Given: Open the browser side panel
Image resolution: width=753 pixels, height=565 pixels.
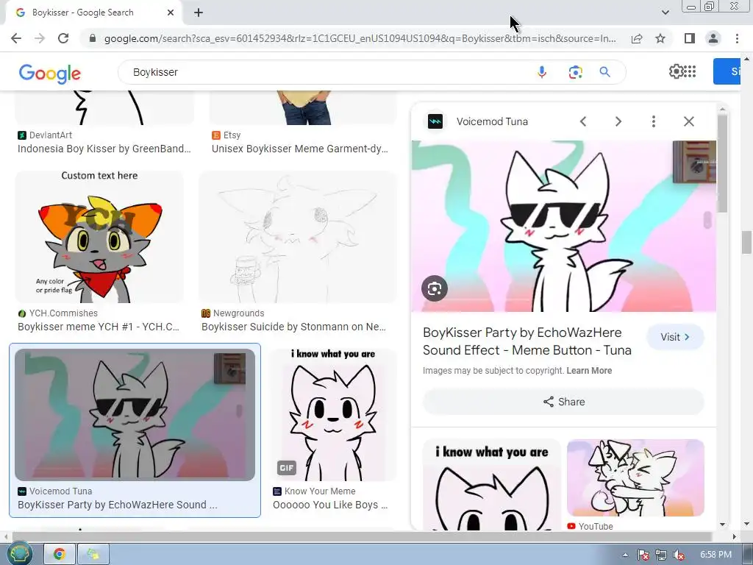Looking at the screenshot, I should [690, 38].
